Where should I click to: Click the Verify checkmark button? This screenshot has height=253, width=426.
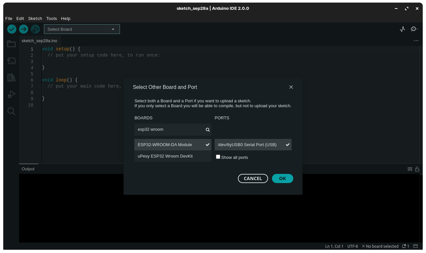[x=12, y=29]
